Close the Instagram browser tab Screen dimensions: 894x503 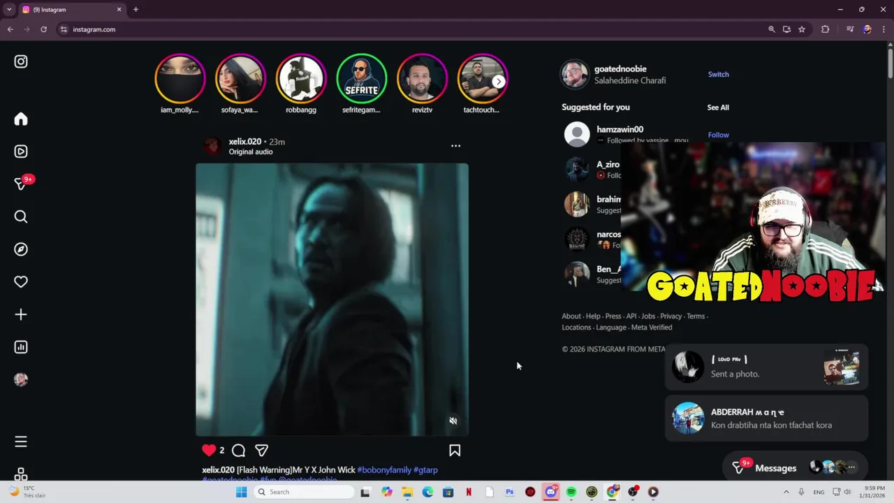click(119, 10)
